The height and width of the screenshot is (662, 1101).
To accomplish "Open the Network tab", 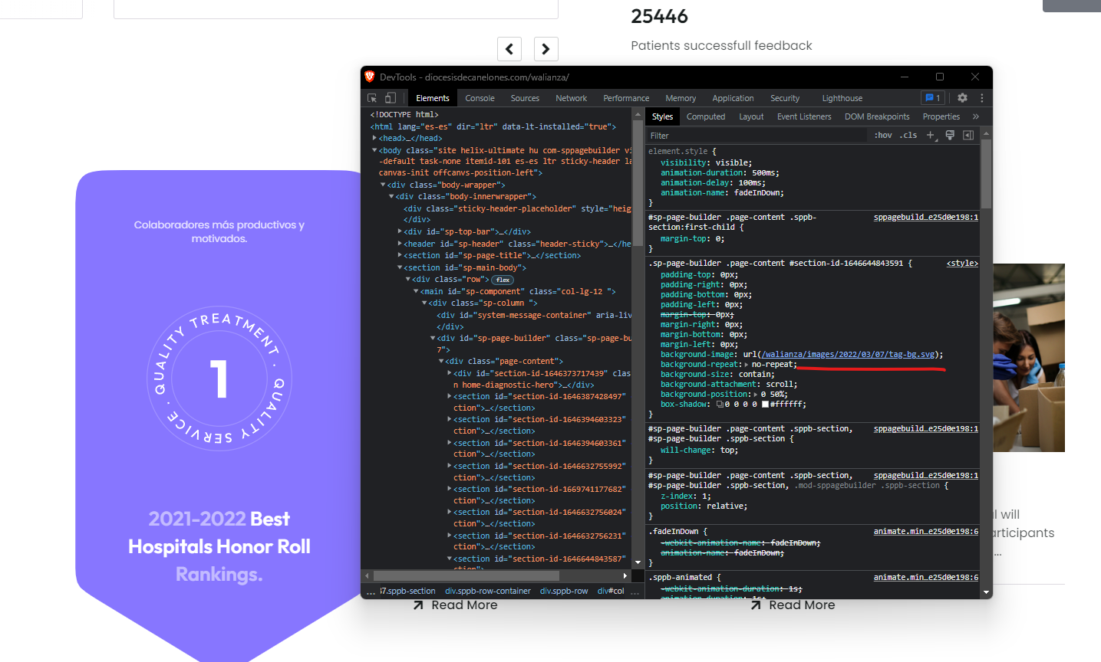I will (571, 98).
